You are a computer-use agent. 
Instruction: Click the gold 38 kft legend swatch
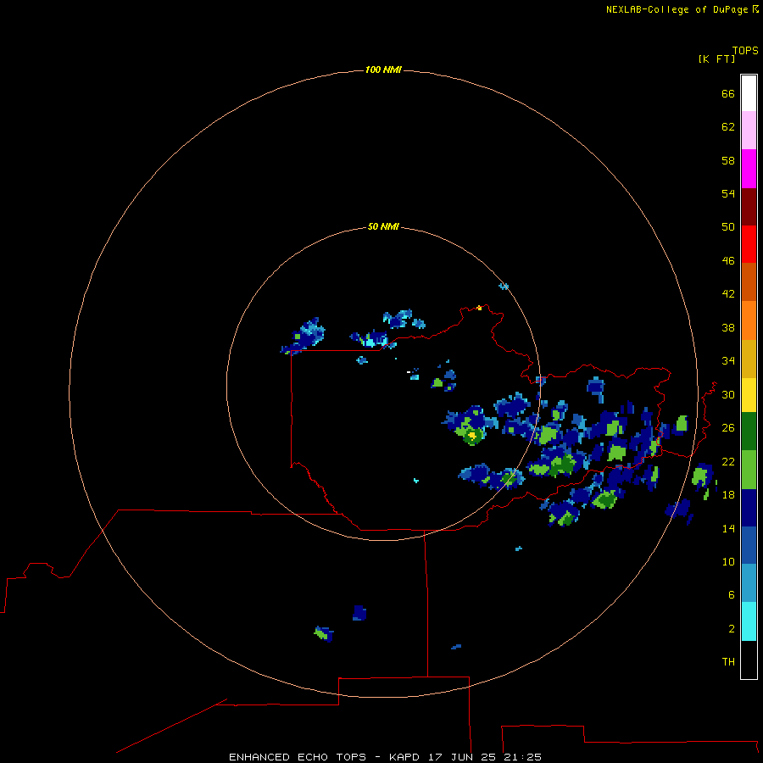coord(749,359)
